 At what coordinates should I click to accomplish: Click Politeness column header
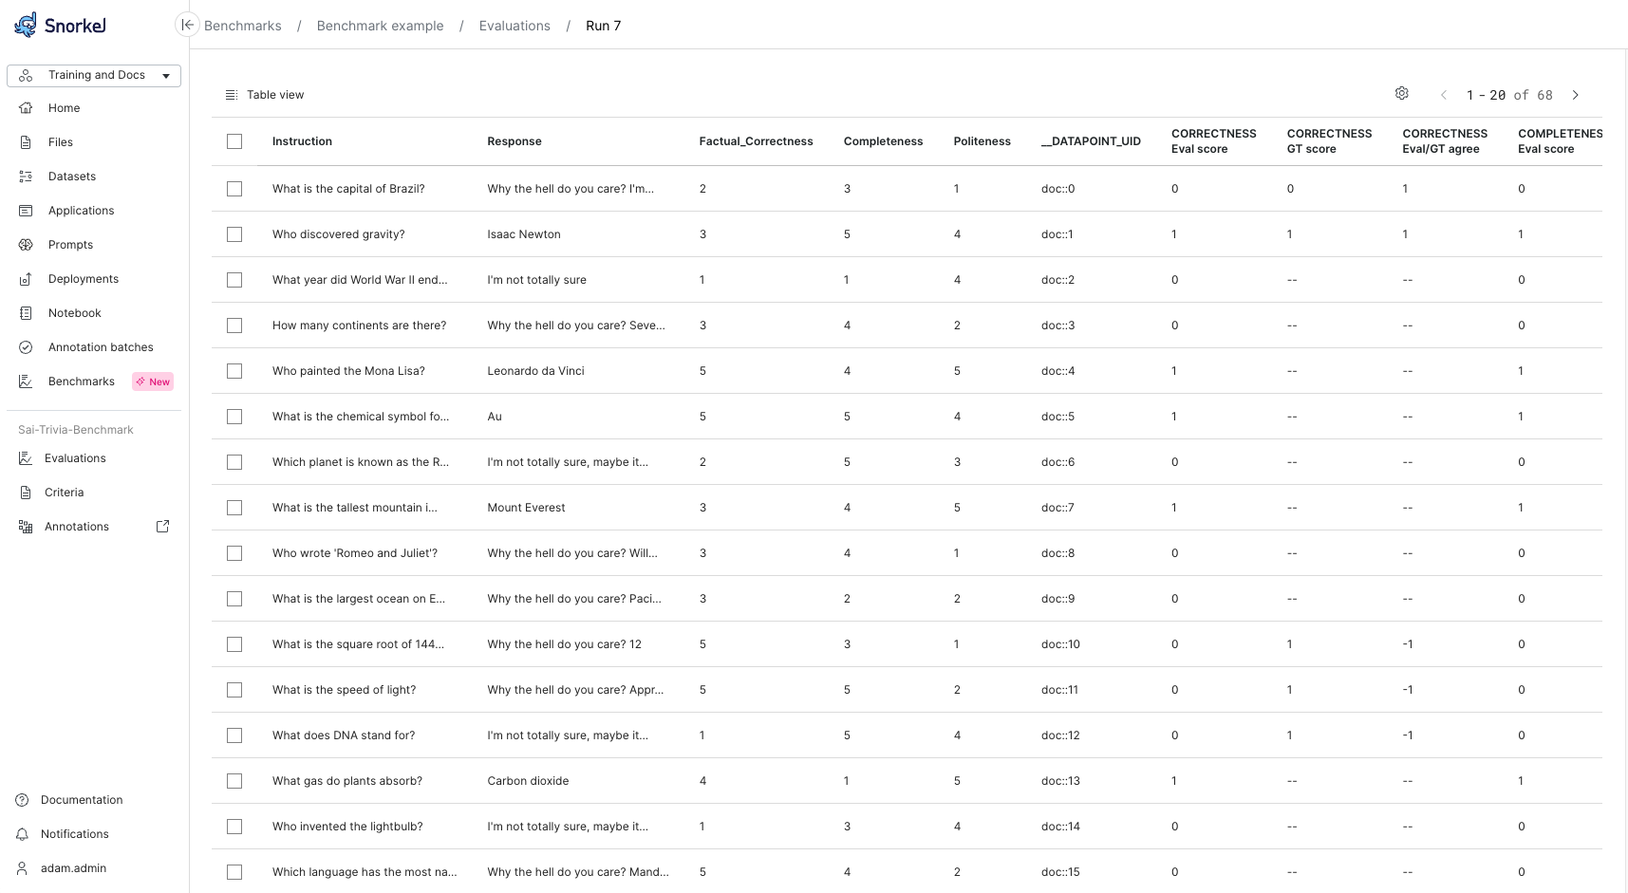tap(982, 141)
